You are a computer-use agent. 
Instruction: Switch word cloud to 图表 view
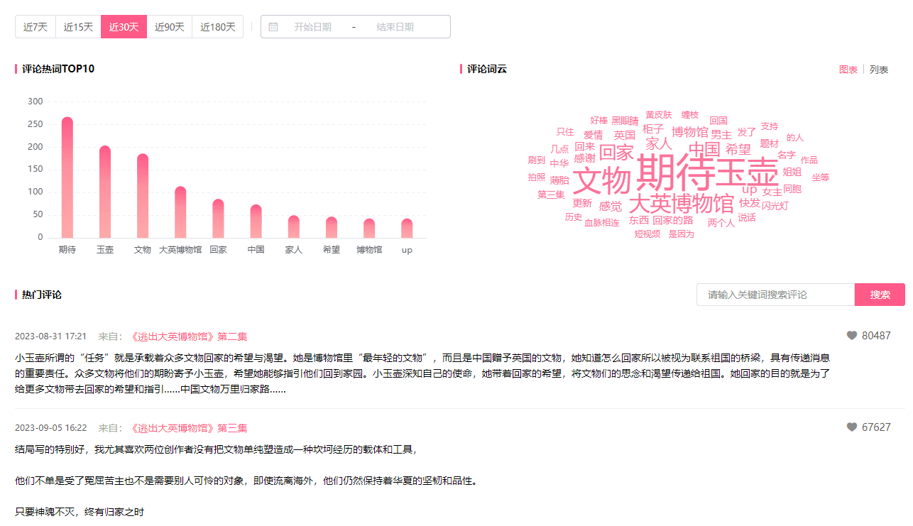(x=848, y=70)
